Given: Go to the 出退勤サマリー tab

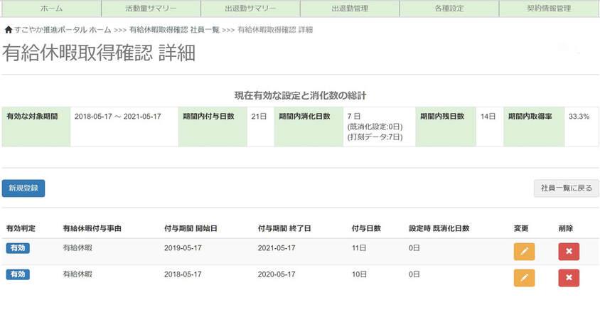Looking at the screenshot, I should pos(250,9).
